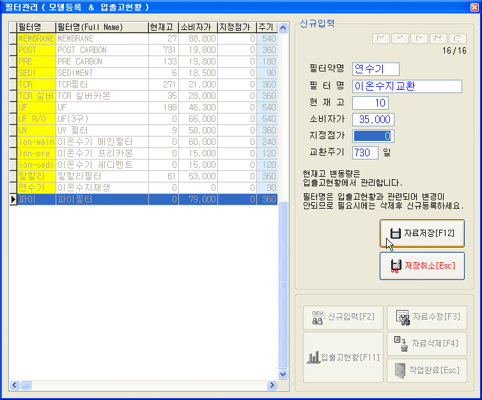
Task: Click the 현재고 column header
Action: point(164,27)
